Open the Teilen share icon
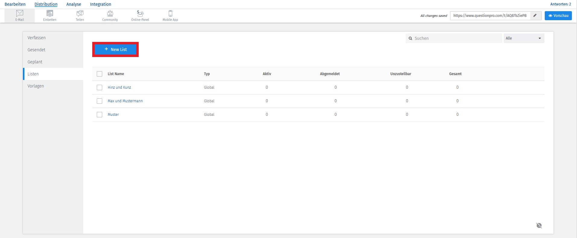 (x=80, y=16)
